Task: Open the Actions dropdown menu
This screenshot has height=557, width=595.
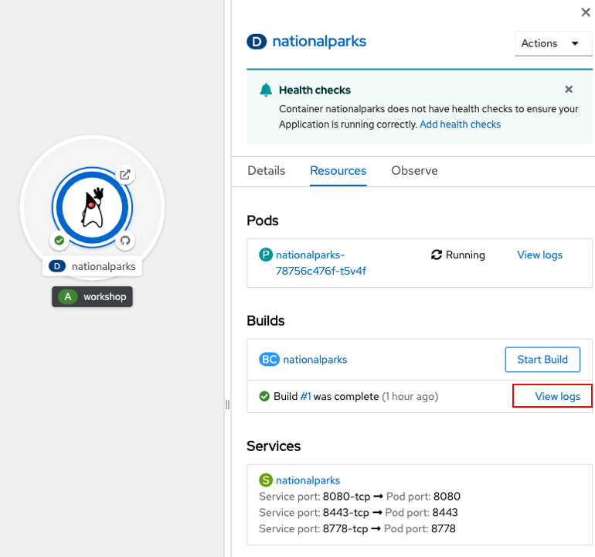Action: [x=552, y=43]
